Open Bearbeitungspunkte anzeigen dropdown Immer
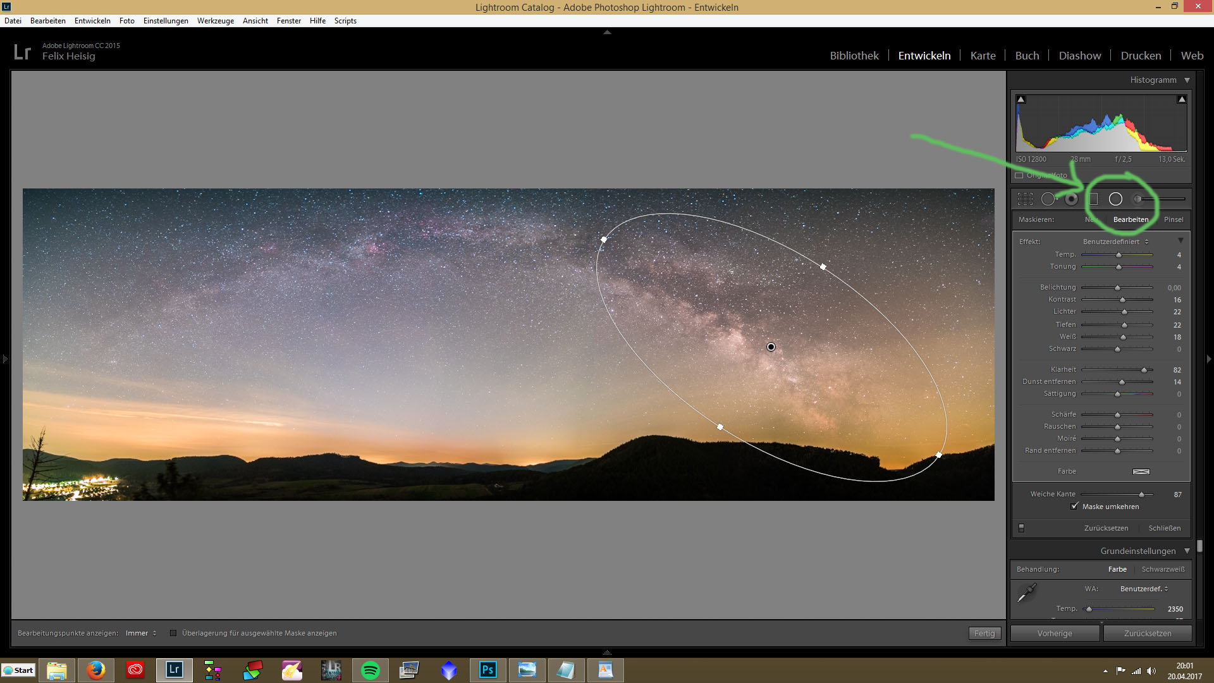The width and height of the screenshot is (1214, 683). (x=140, y=633)
